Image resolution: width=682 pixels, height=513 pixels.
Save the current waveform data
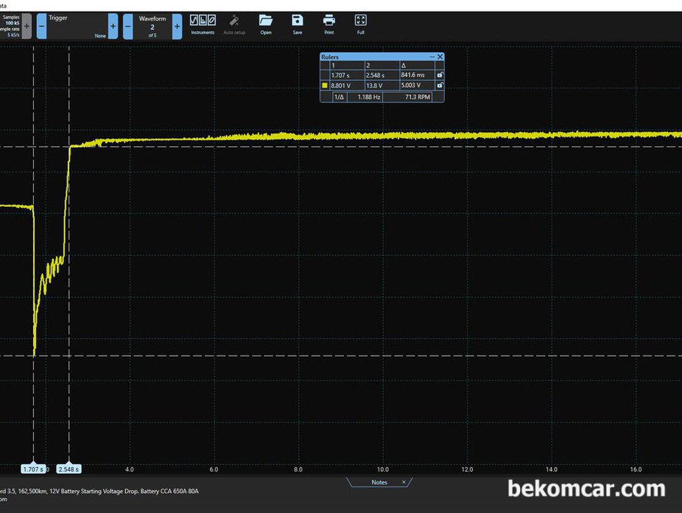(x=298, y=25)
